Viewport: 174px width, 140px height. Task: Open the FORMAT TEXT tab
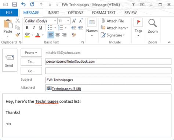coord(104,13)
